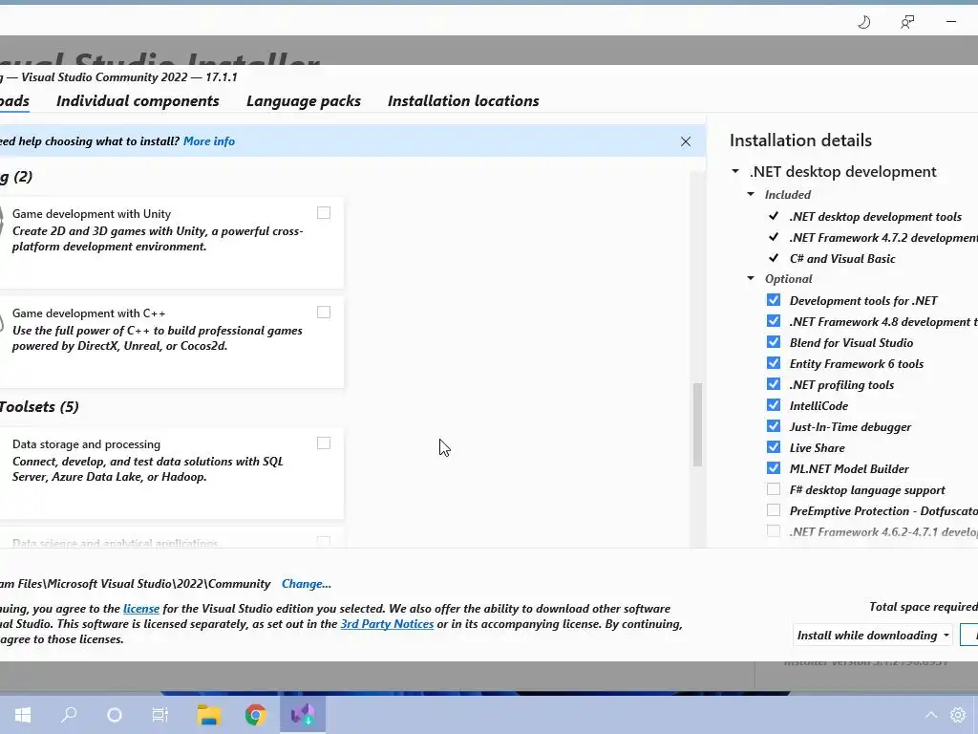Image resolution: width=978 pixels, height=734 pixels.
Task: Click '.NET Framework 4.7.2 development' included item
Action: 883,238
